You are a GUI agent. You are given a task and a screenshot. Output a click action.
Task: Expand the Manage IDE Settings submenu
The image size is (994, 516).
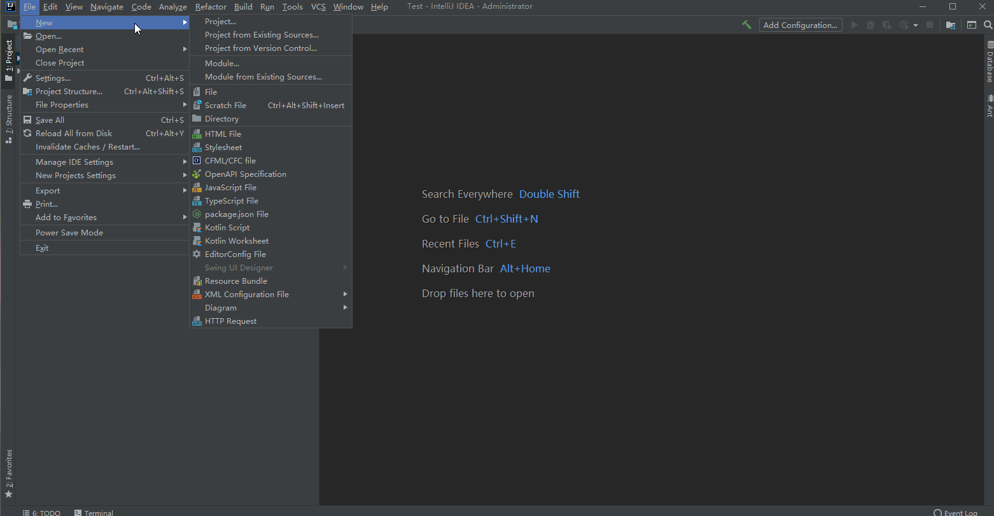[105, 162]
